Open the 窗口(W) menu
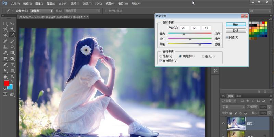The image size is (274, 137). (123, 4)
